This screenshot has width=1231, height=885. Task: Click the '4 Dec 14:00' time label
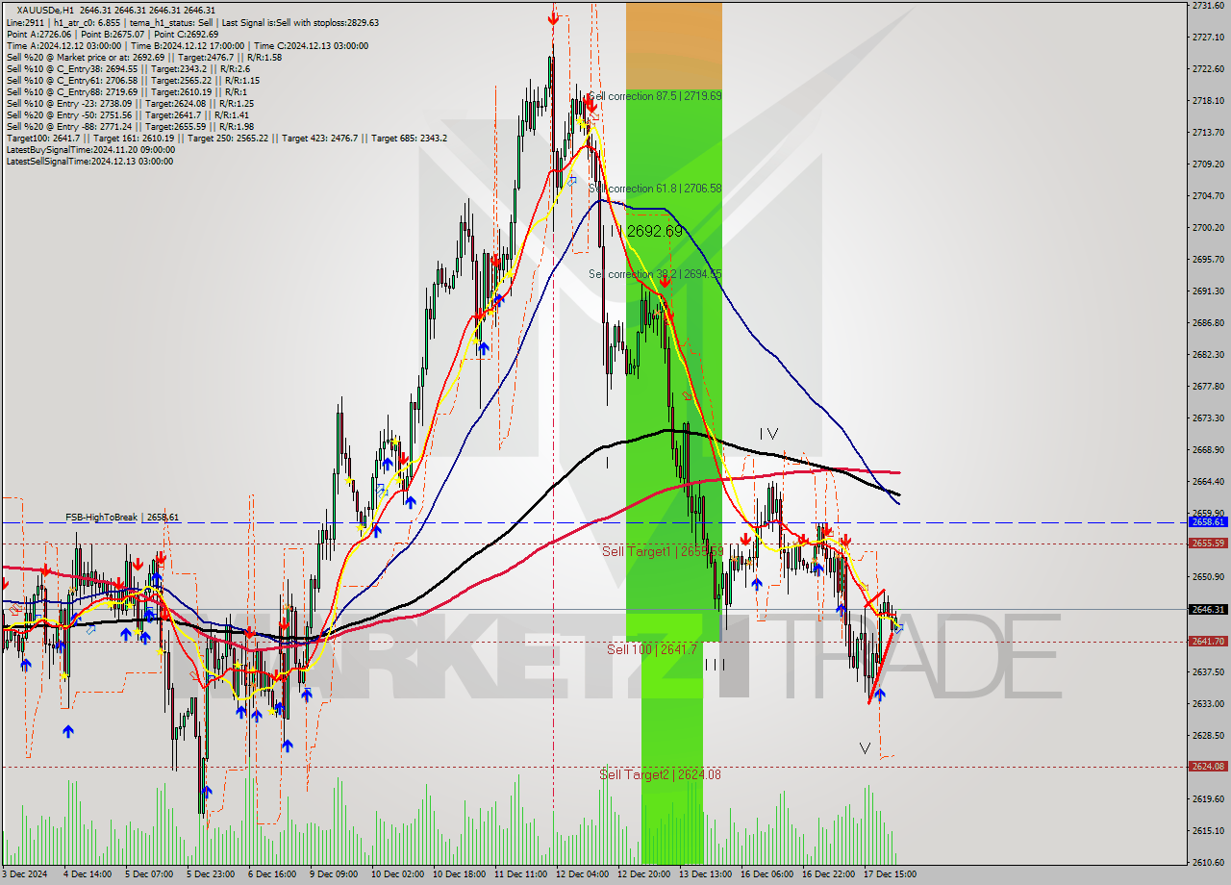[x=87, y=874]
